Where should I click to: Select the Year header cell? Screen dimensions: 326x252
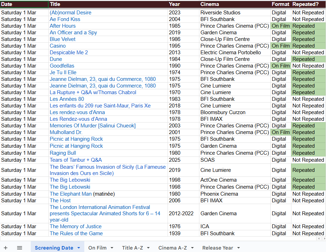click(x=183, y=4)
